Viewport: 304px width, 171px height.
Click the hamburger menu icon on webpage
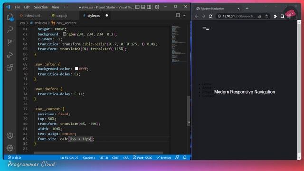(206, 28)
